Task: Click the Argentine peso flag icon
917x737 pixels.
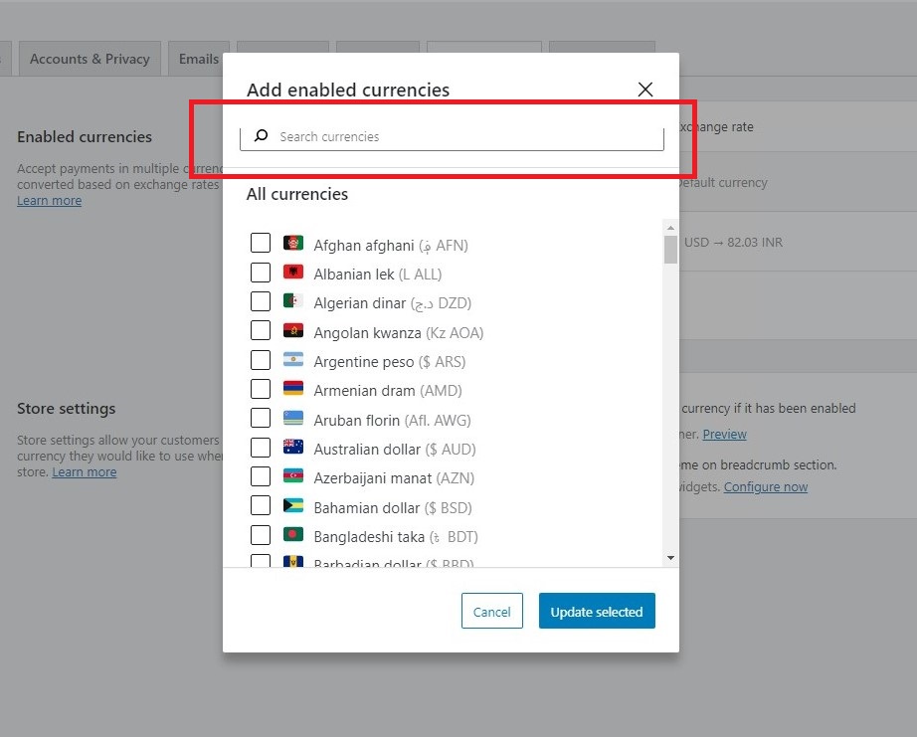Action: tap(292, 361)
